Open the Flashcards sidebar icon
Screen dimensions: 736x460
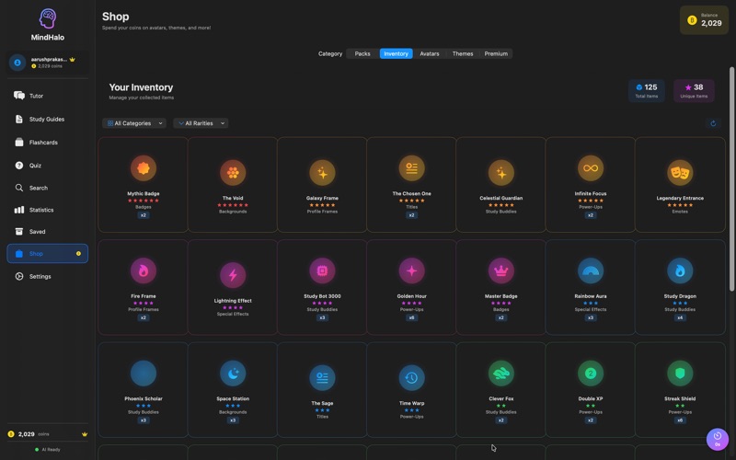tap(19, 143)
